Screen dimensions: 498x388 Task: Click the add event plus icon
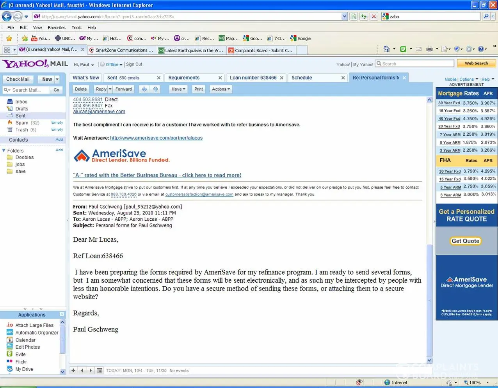click(73, 370)
